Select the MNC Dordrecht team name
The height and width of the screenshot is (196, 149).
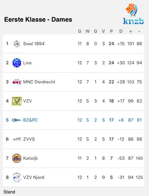pyautogui.click(x=39, y=82)
